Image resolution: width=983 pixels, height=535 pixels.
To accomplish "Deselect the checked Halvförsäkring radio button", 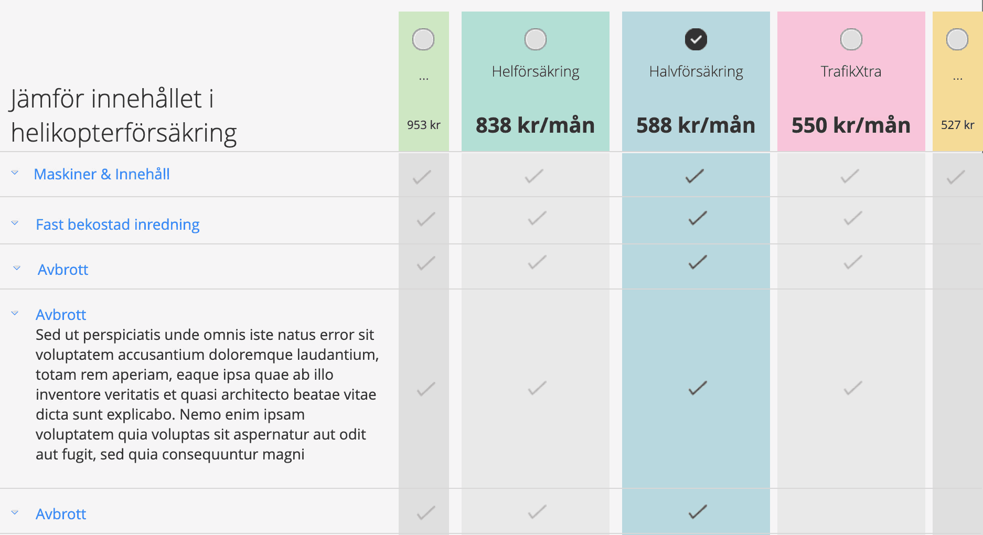I will (696, 39).
